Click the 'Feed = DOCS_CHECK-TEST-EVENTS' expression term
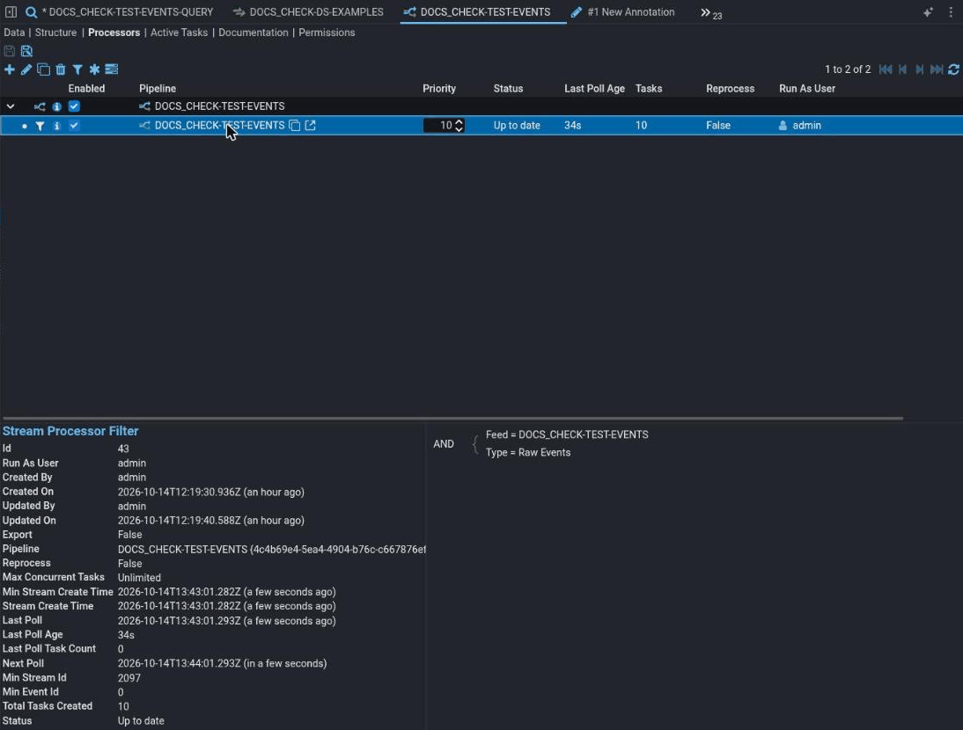963x730 pixels. tap(567, 434)
